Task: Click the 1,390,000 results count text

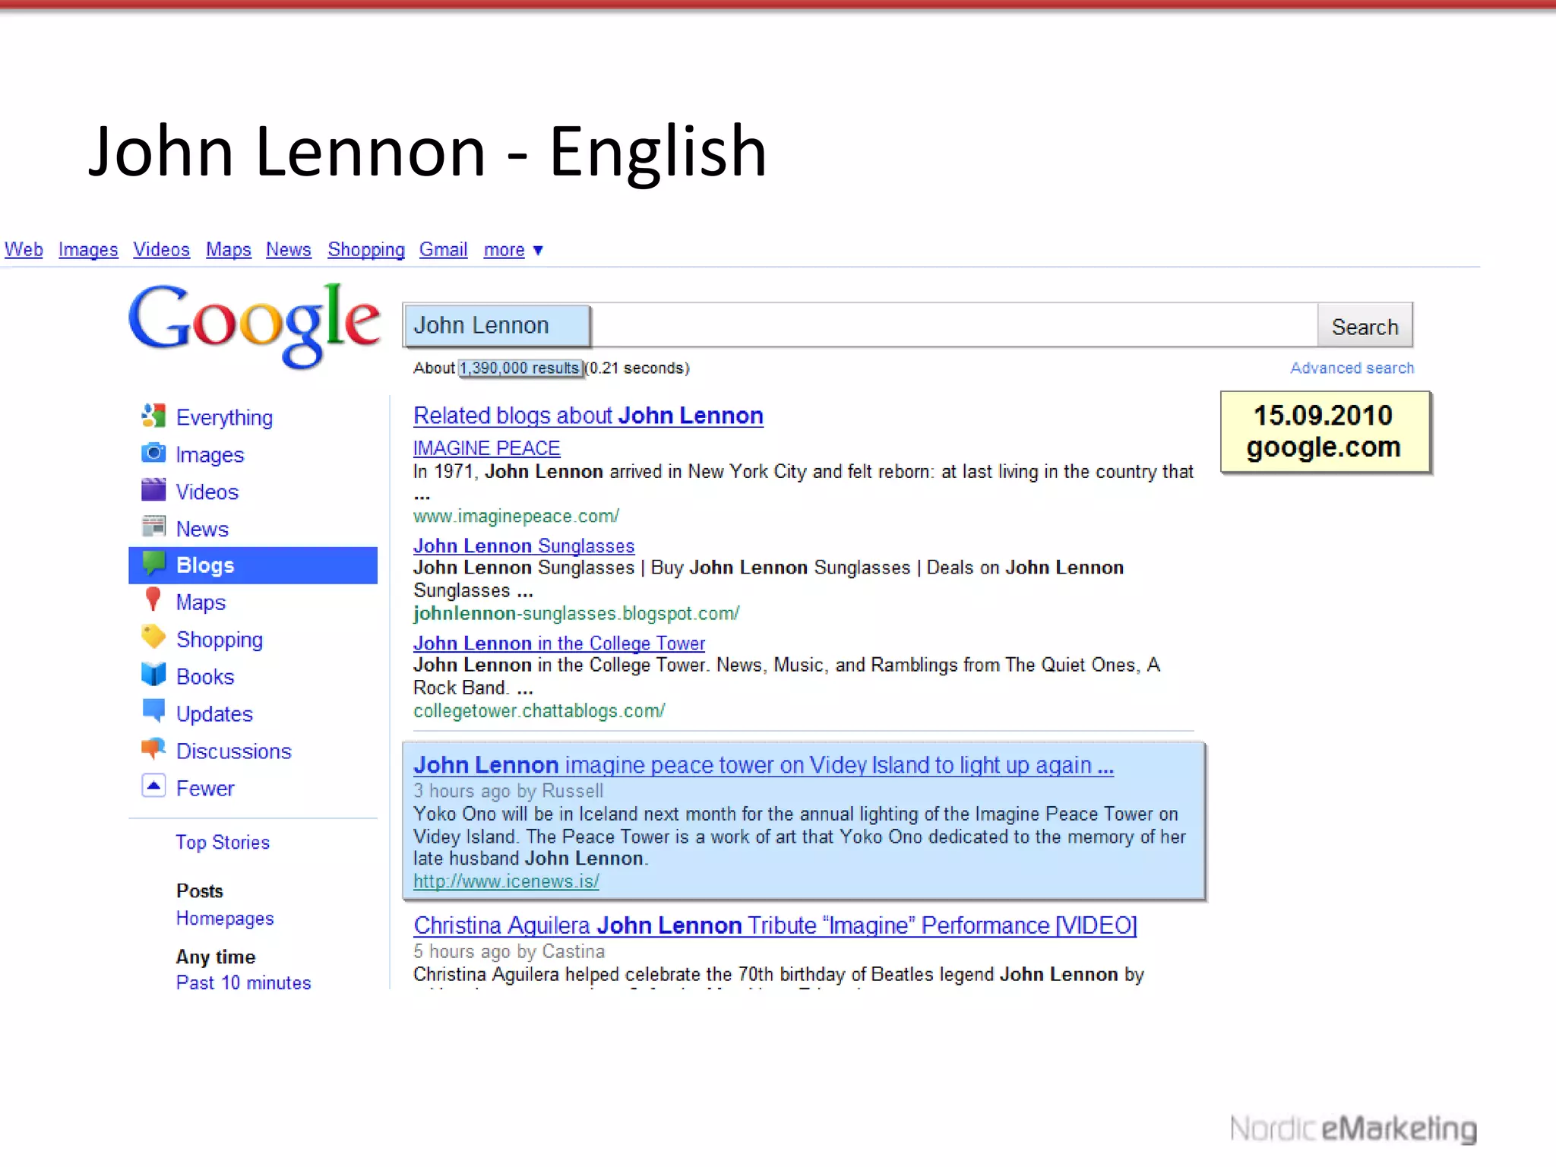Action: pos(520,368)
